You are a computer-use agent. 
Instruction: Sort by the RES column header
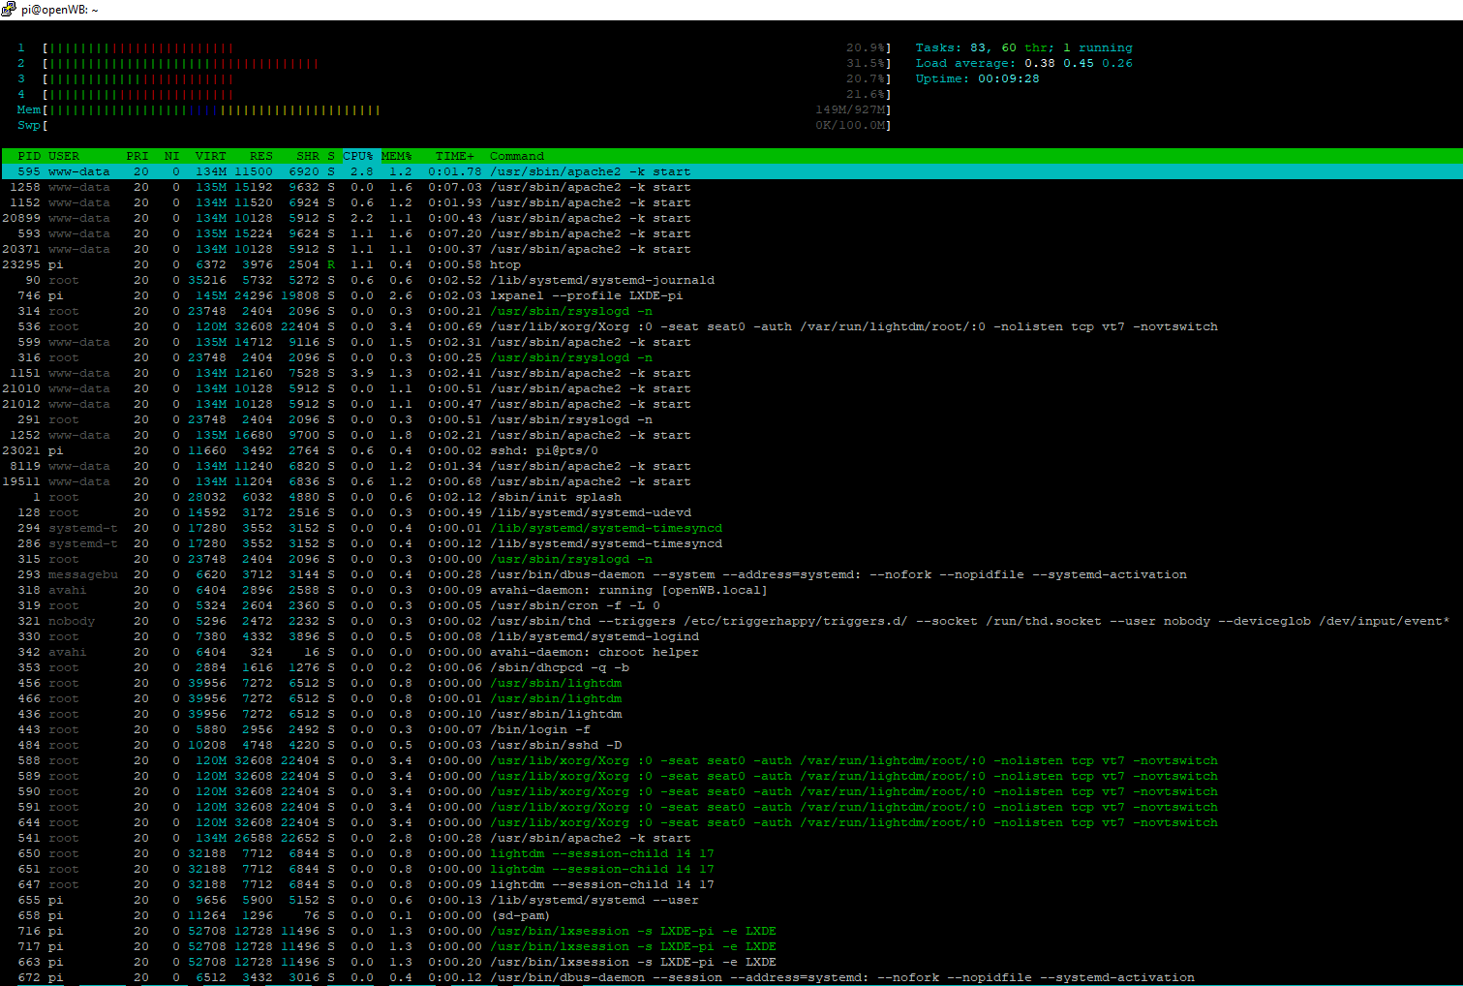click(x=260, y=156)
